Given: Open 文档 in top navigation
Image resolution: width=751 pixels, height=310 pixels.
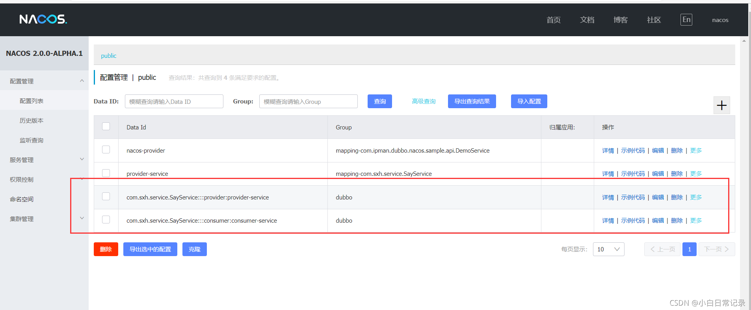Looking at the screenshot, I should point(587,20).
